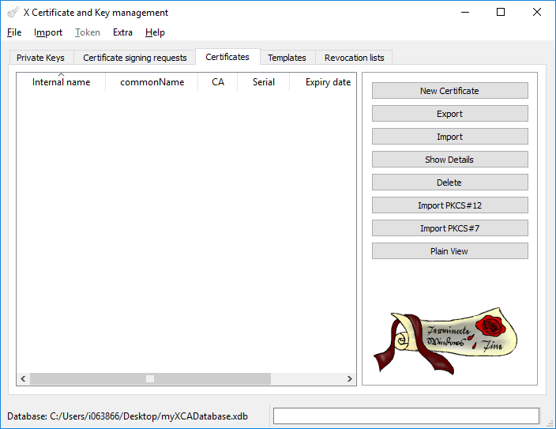Click the search field in status bar
Viewport: 556px width, 429px height.
[406, 416]
